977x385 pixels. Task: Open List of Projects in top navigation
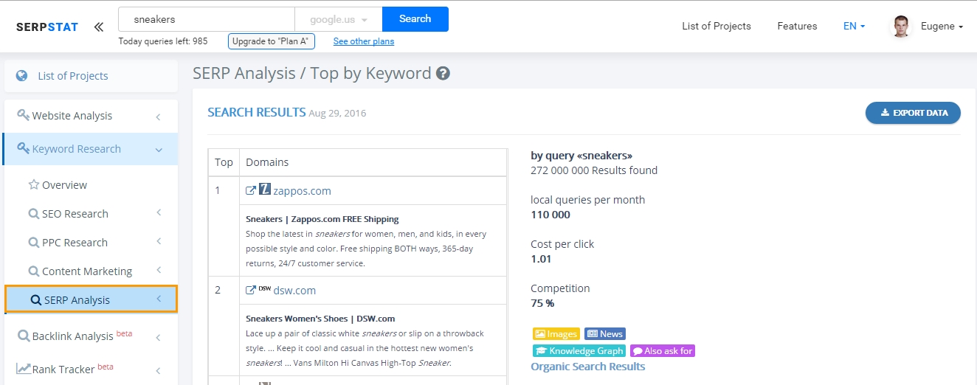pos(717,26)
